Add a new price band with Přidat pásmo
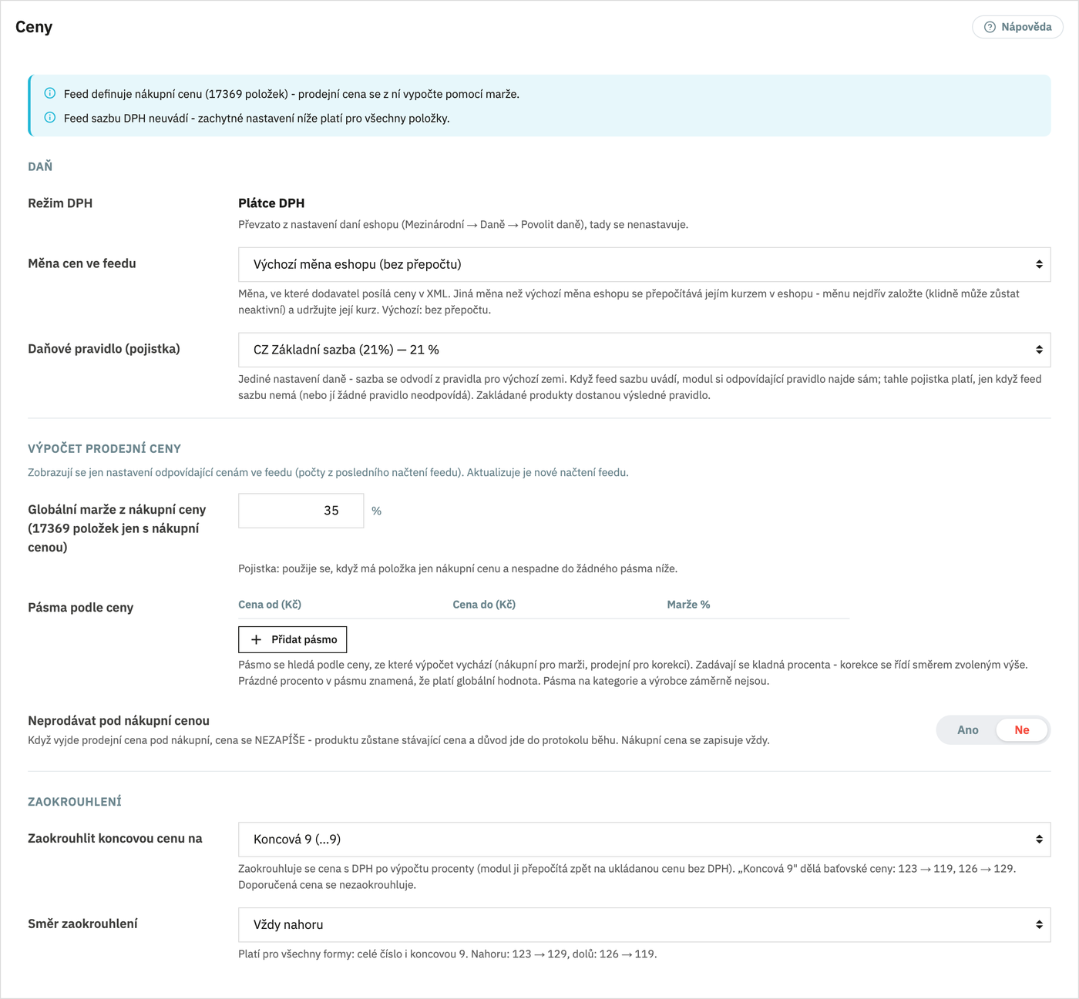 [293, 639]
